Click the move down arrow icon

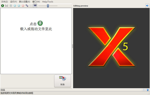tap(15, 6)
